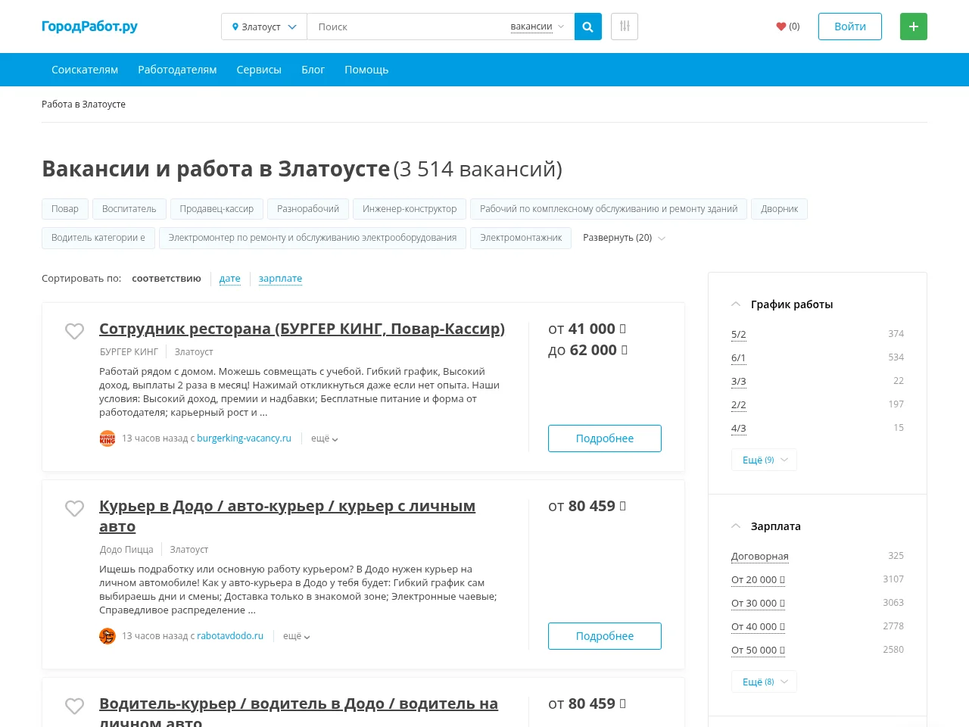
Task: Visit the burgerking-vacancy.ru source link
Action: pyautogui.click(x=244, y=438)
